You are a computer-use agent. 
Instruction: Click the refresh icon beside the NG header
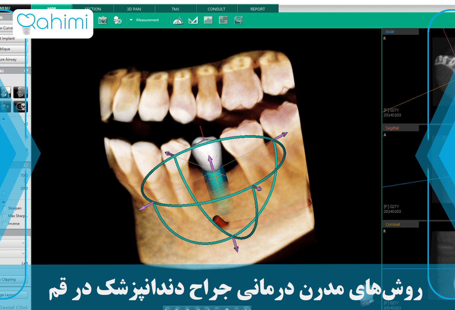(26, 71)
